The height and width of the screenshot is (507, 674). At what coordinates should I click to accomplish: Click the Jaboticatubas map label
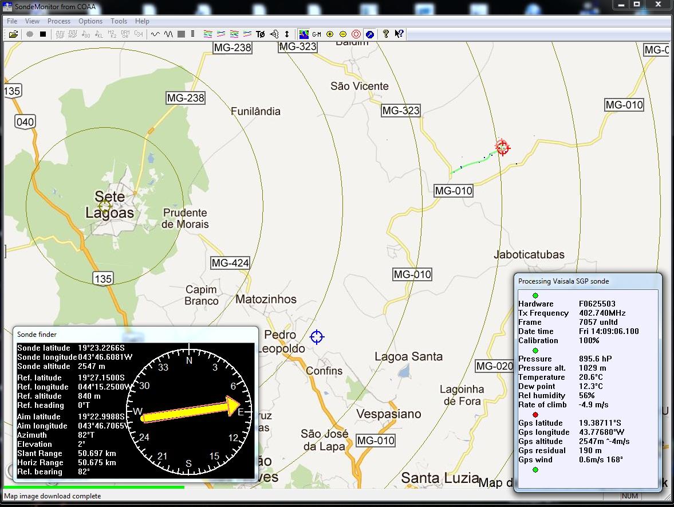point(529,254)
